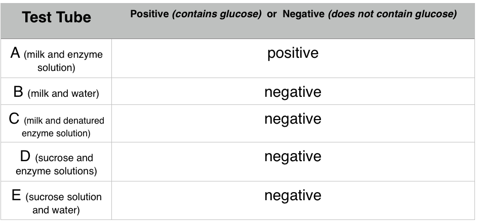Select the "negative" result for tube C
This screenshot has width=478, height=222.
[293, 119]
